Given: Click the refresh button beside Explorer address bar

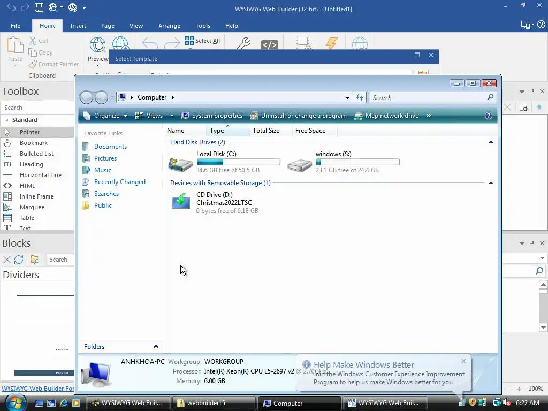Looking at the screenshot, I should click(x=360, y=97).
